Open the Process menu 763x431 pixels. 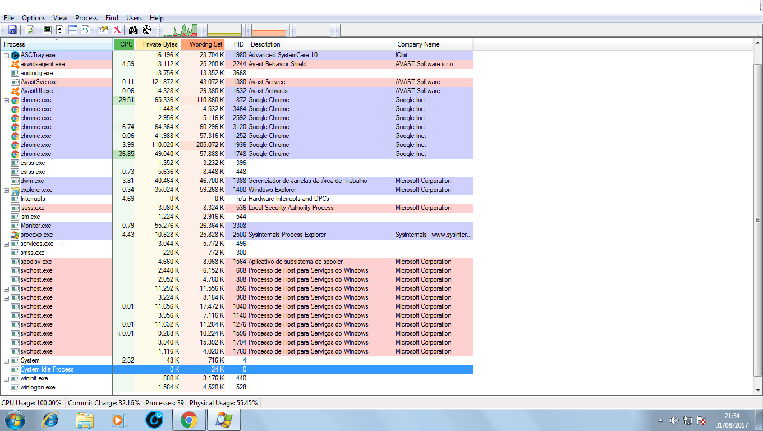86,18
